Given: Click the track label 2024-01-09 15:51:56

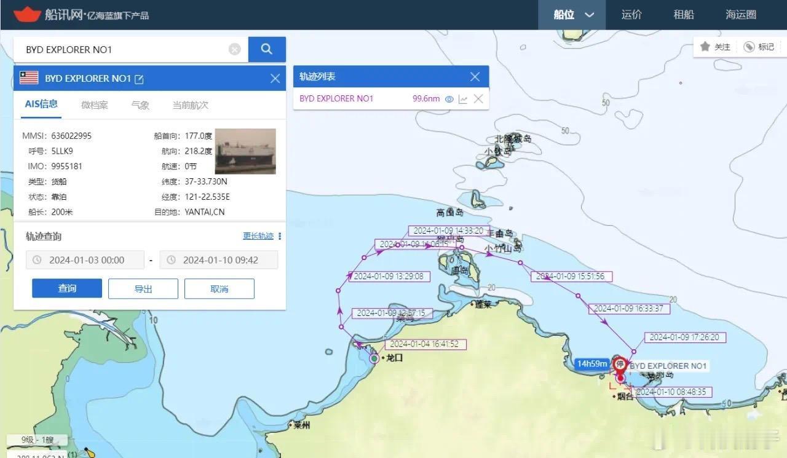Looking at the screenshot, I should (571, 277).
